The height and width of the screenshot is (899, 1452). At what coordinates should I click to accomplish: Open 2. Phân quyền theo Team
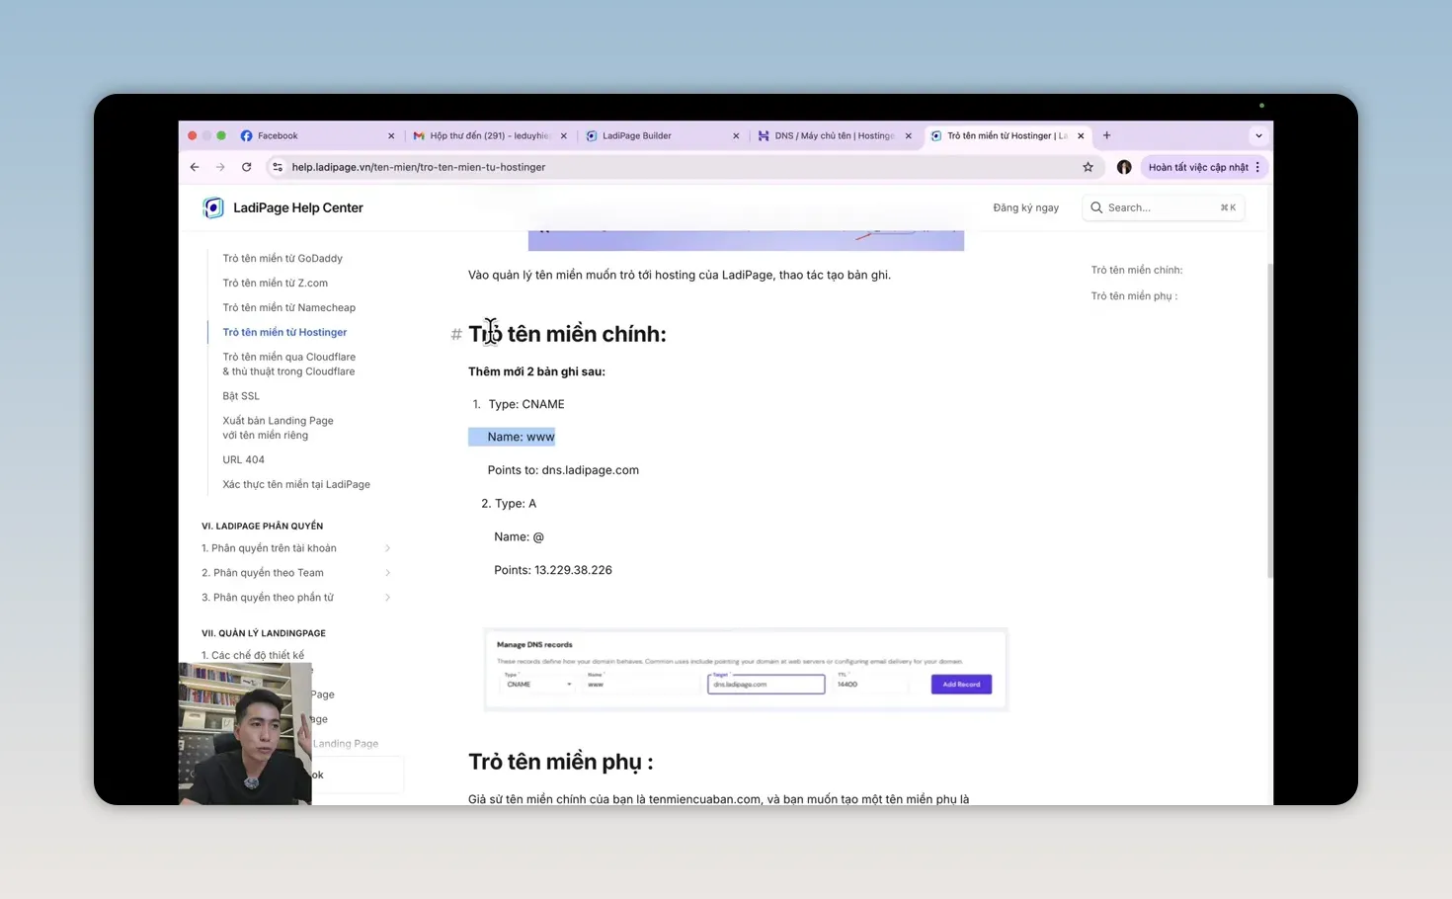[263, 573]
